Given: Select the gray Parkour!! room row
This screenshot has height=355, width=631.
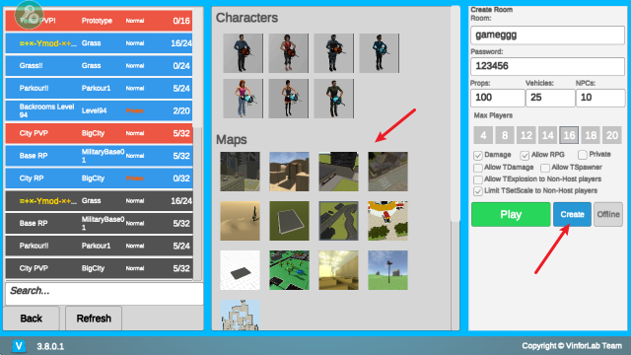Looking at the screenshot, I should pos(99,246).
